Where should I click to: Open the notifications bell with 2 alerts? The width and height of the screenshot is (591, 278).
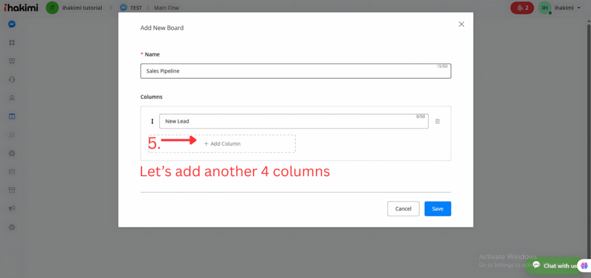(522, 8)
